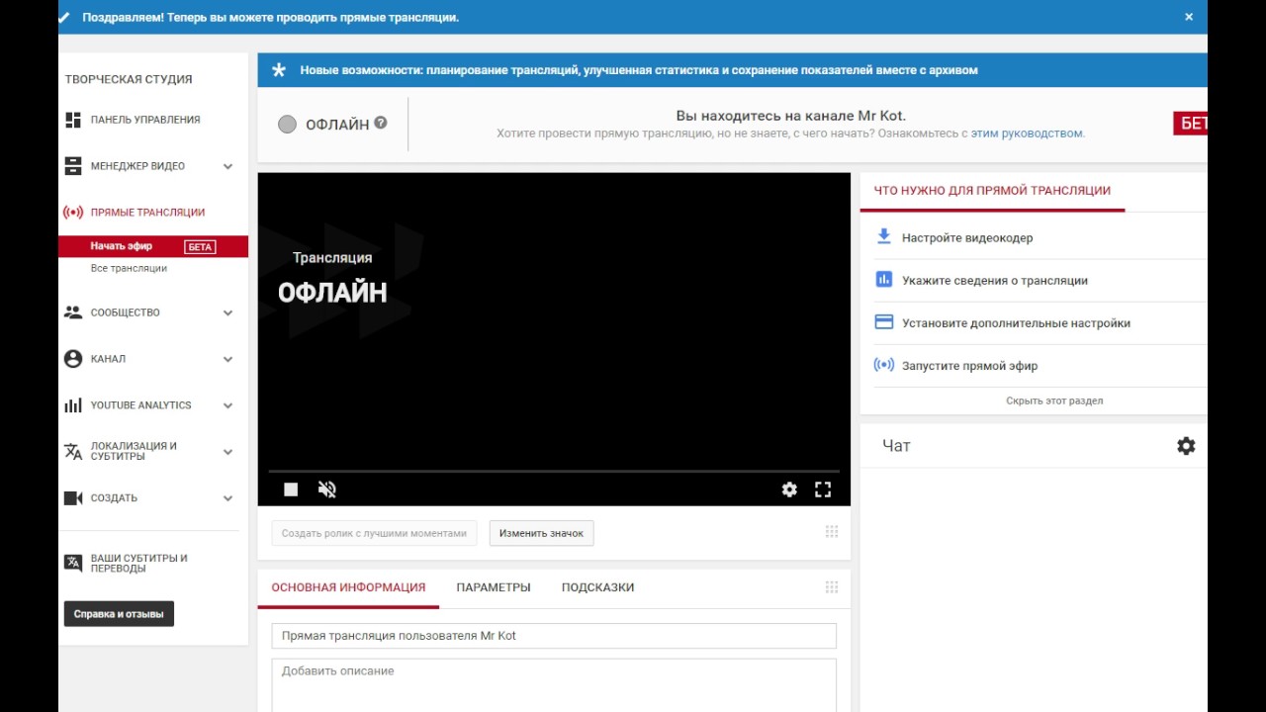Image resolution: width=1266 pixels, height=712 pixels.
Task: Click the card icon beside Установите дополнительные настройки
Action: [884, 322]
